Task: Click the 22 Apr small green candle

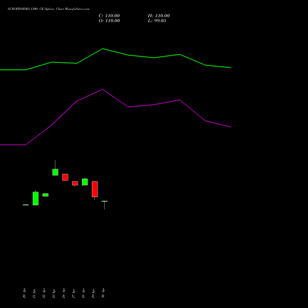Action: tap(46, 195)
